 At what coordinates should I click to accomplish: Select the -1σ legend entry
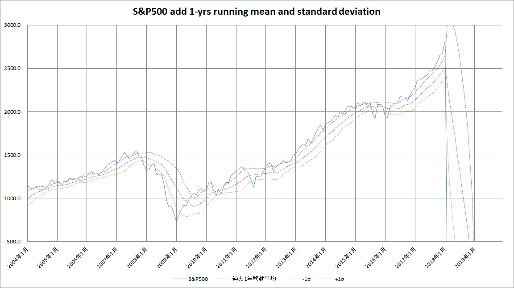(298, 279)
